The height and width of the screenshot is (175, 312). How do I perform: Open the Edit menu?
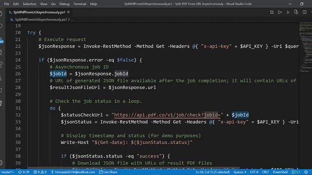[16, 4]
